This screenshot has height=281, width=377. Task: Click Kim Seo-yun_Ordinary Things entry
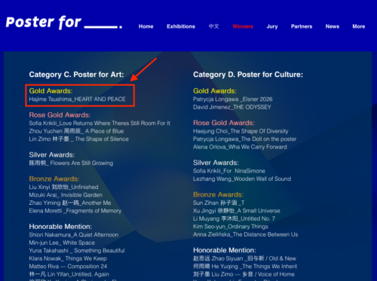tap(231, 227)
